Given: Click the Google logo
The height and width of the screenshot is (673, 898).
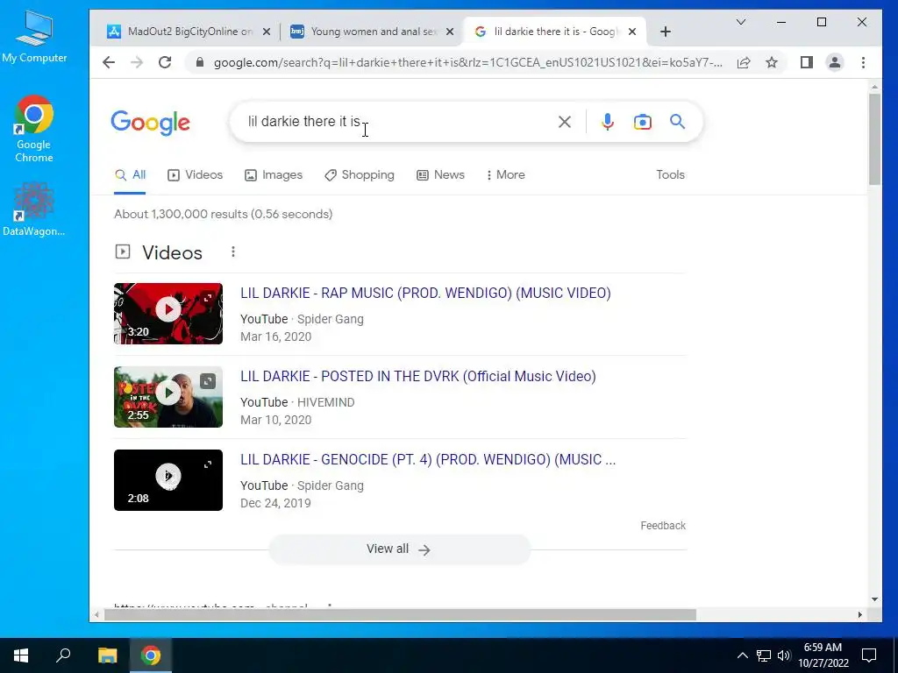Looking at the screenshot, I should pyautogui.click(x=150, y=123).
